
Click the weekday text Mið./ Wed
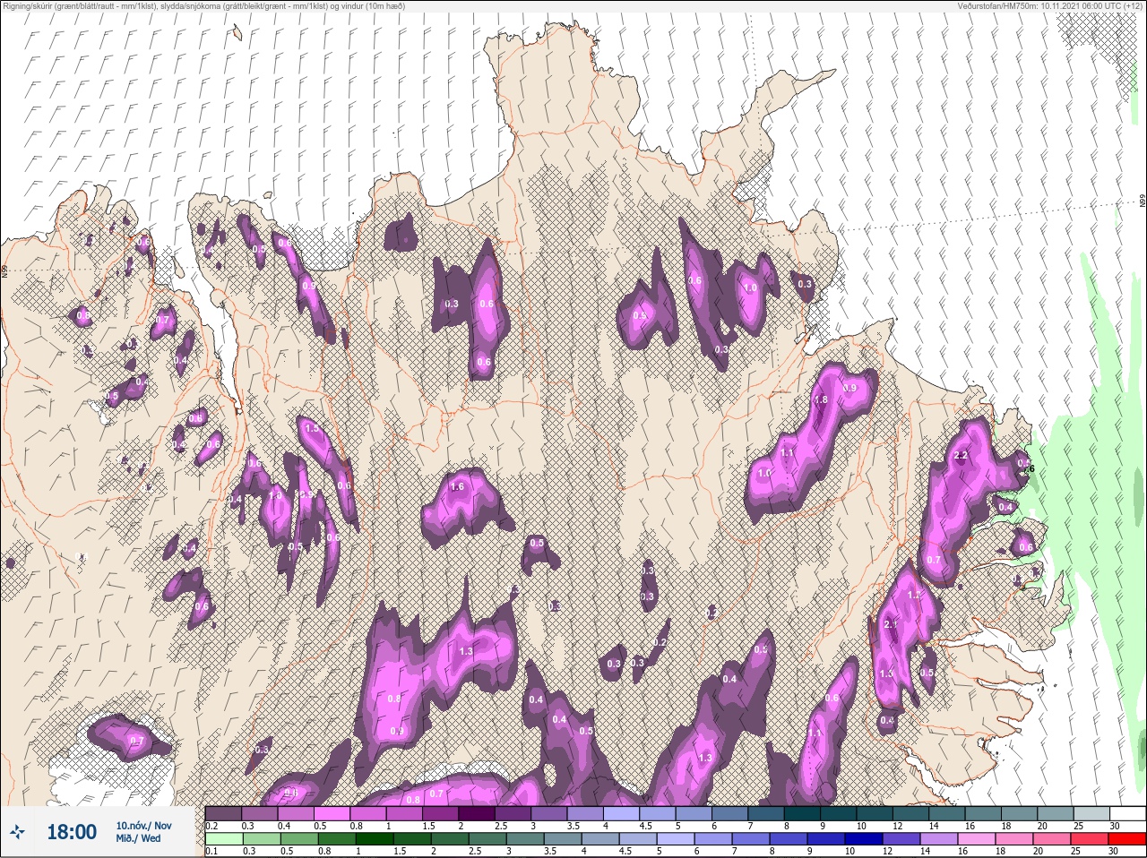(139, 838)
